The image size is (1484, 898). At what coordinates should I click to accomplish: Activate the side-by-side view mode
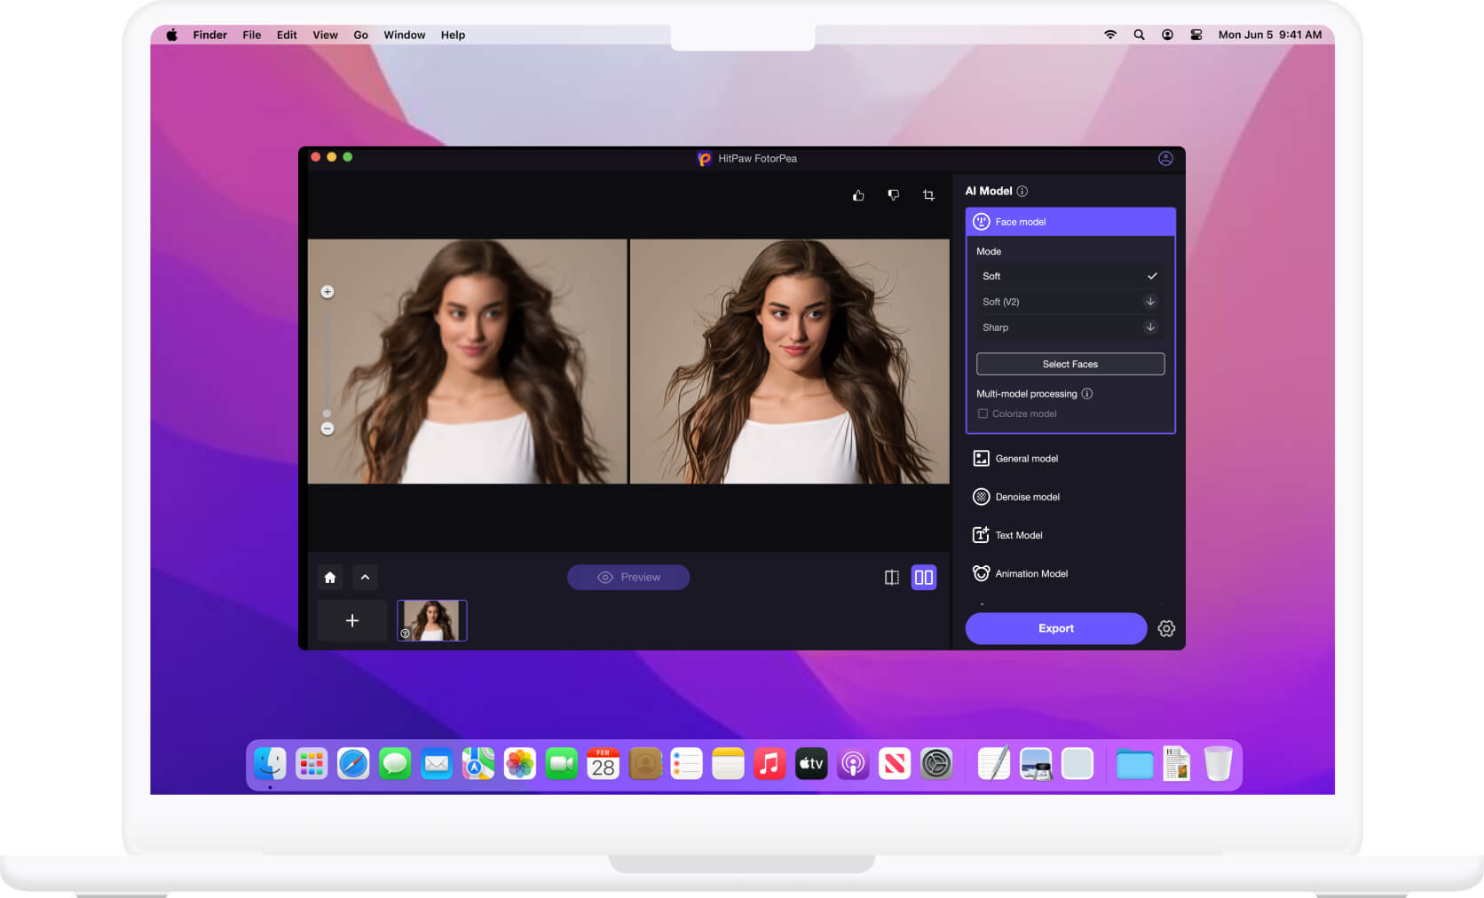tap(923, 577)
